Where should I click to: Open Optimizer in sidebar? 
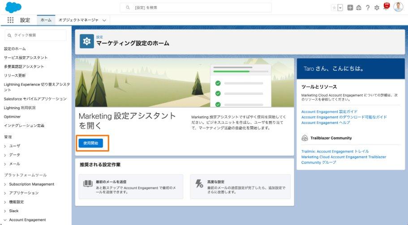coord(12,117)
